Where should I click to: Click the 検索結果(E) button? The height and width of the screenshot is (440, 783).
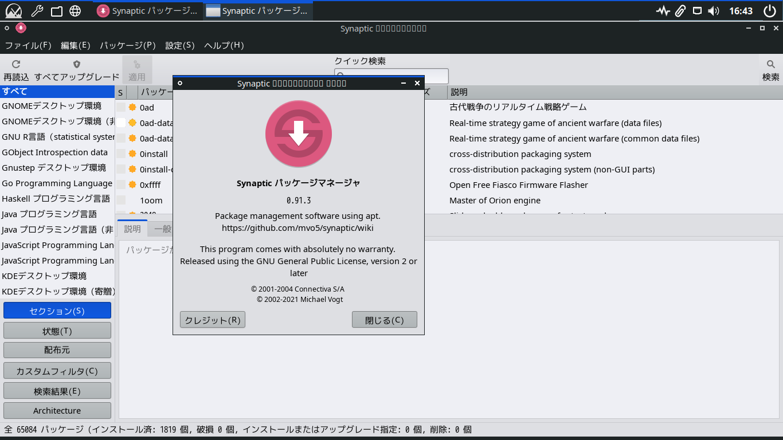coord(57,391)
